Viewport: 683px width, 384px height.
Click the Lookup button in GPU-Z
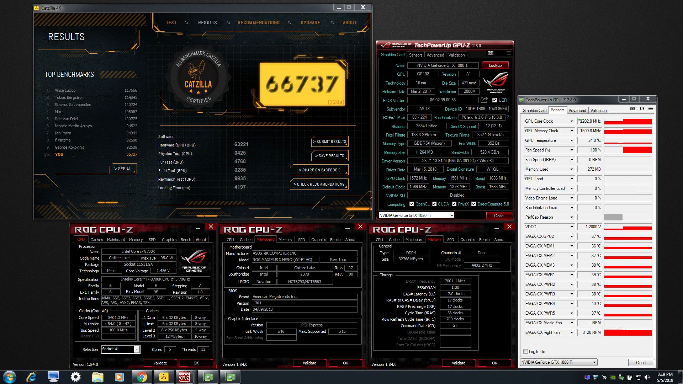pos(495,65)
